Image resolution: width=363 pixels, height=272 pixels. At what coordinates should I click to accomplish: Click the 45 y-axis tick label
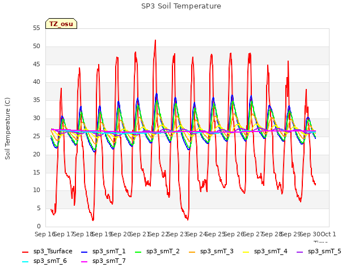point(36,64)
